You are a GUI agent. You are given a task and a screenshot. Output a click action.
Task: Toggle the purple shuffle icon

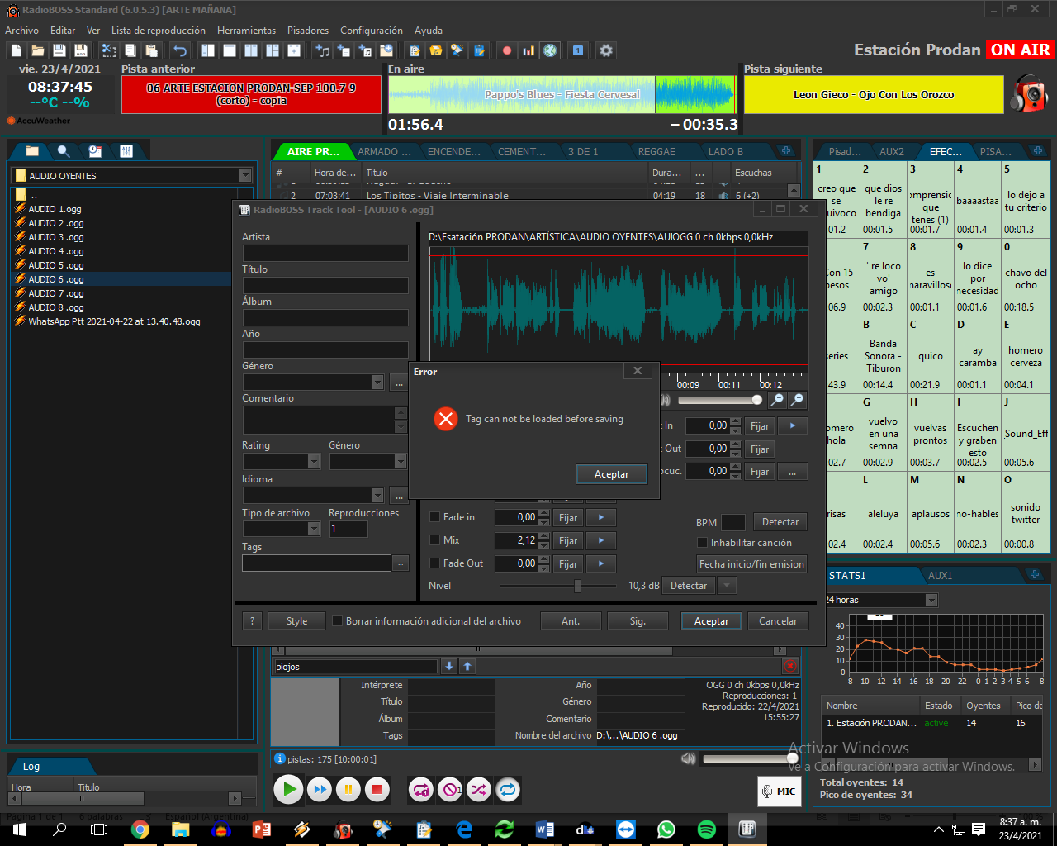coord(479,789)
